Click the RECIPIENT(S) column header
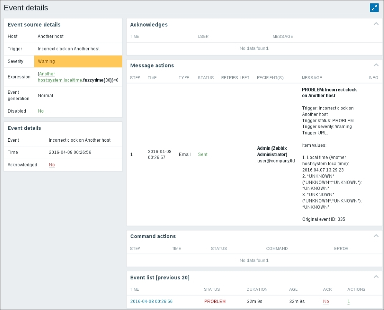Viewport: 384px width, 310px height. click(270, 78)
